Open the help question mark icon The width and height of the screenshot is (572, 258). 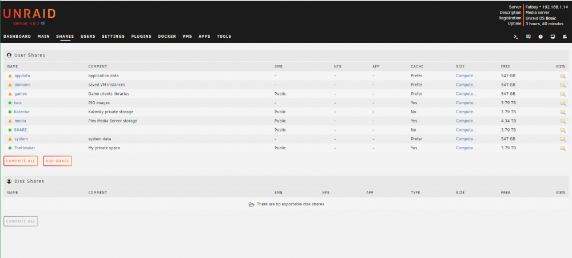541,37
